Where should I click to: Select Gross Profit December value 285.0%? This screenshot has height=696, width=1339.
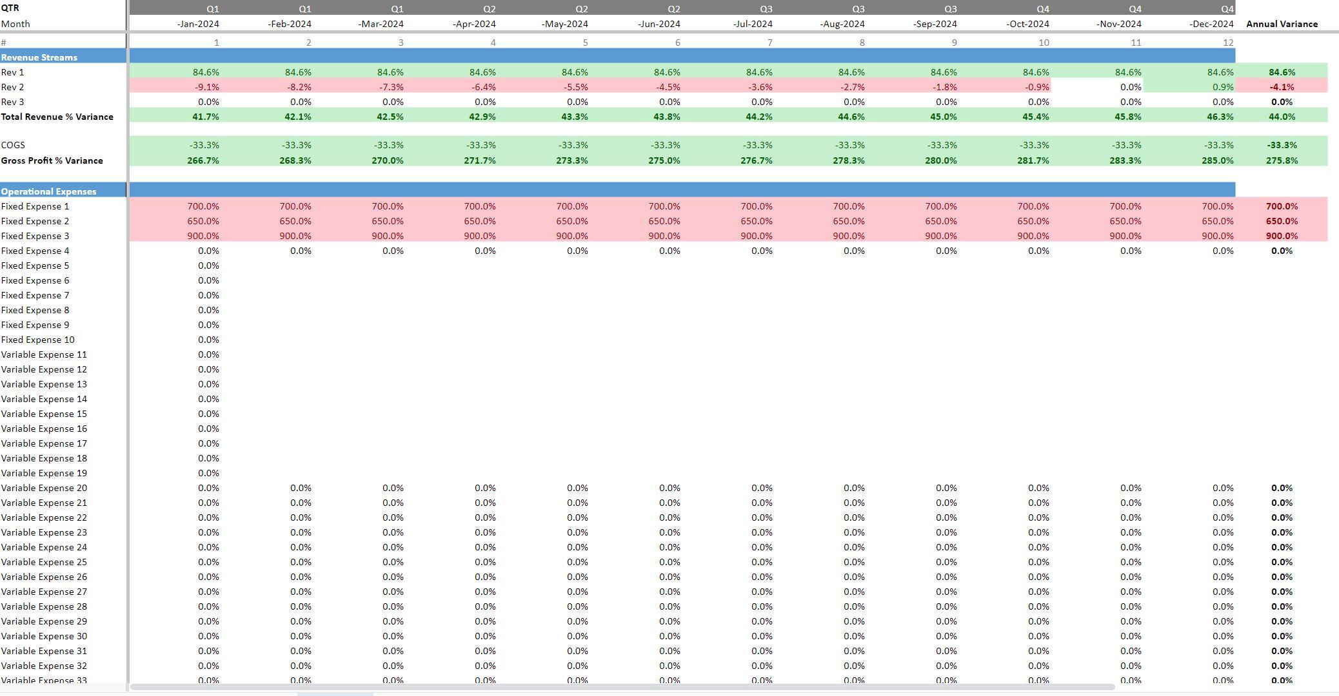point(1218,160)
